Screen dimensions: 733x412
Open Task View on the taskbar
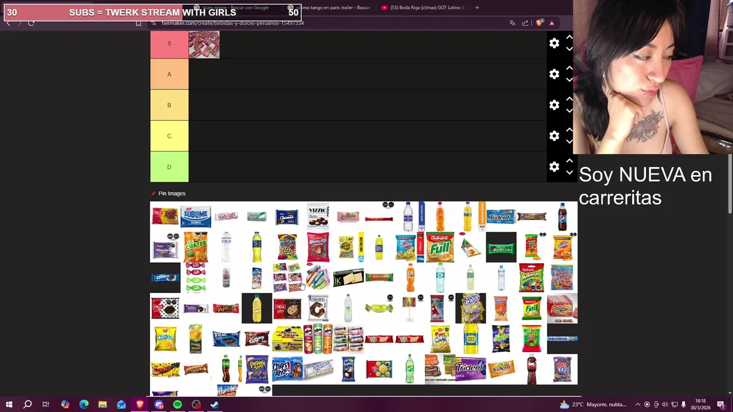tap(46, 405)
